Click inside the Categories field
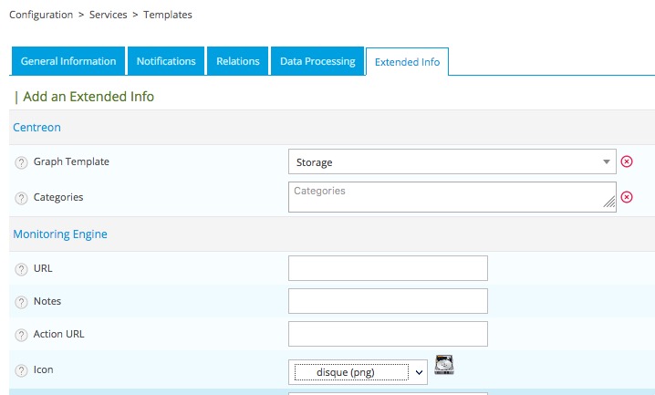655x395 pixels. [452, 197]
